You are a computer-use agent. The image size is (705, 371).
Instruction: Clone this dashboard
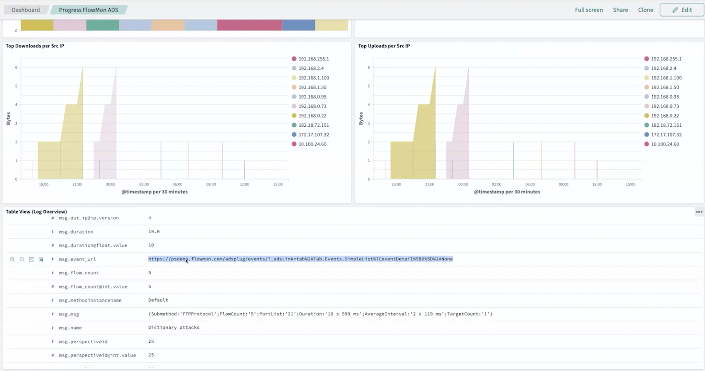coord(646,10)
